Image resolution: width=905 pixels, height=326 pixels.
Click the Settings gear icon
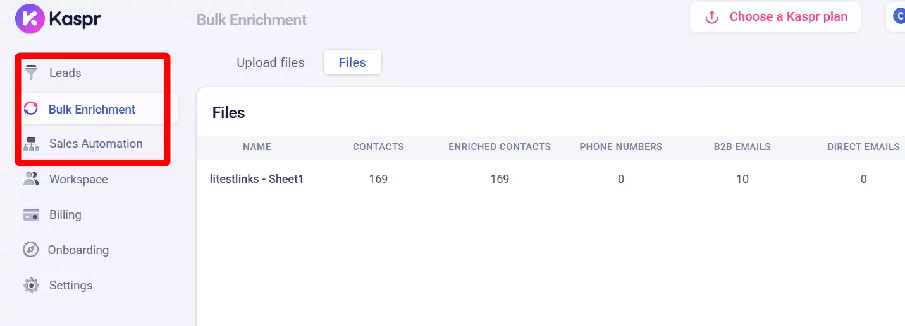pos(31,286)
